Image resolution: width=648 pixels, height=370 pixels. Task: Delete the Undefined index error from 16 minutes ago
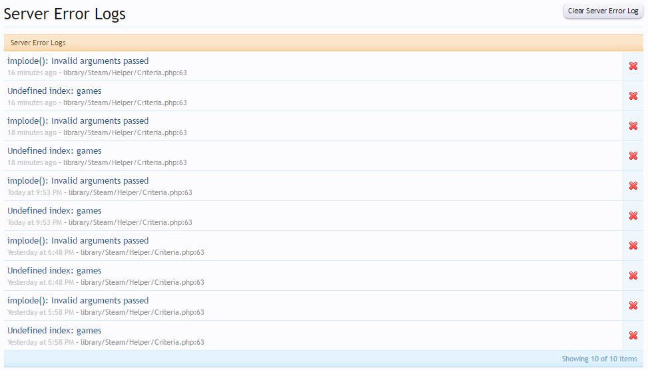pyautogui.click(x=633, y=96)
